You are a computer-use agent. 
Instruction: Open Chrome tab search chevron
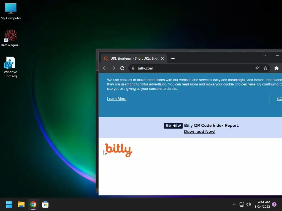265,55
